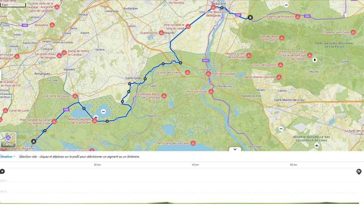Open the Voie verte de la Vaunage marker
The height and width of the screenshot is (206, 364).
click(x=57, y=7)
